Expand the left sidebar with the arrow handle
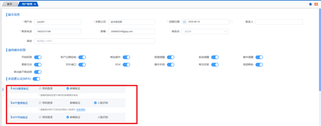 [3, 89]
